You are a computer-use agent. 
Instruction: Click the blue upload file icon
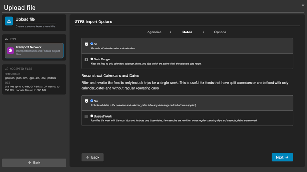coord(9,21)
